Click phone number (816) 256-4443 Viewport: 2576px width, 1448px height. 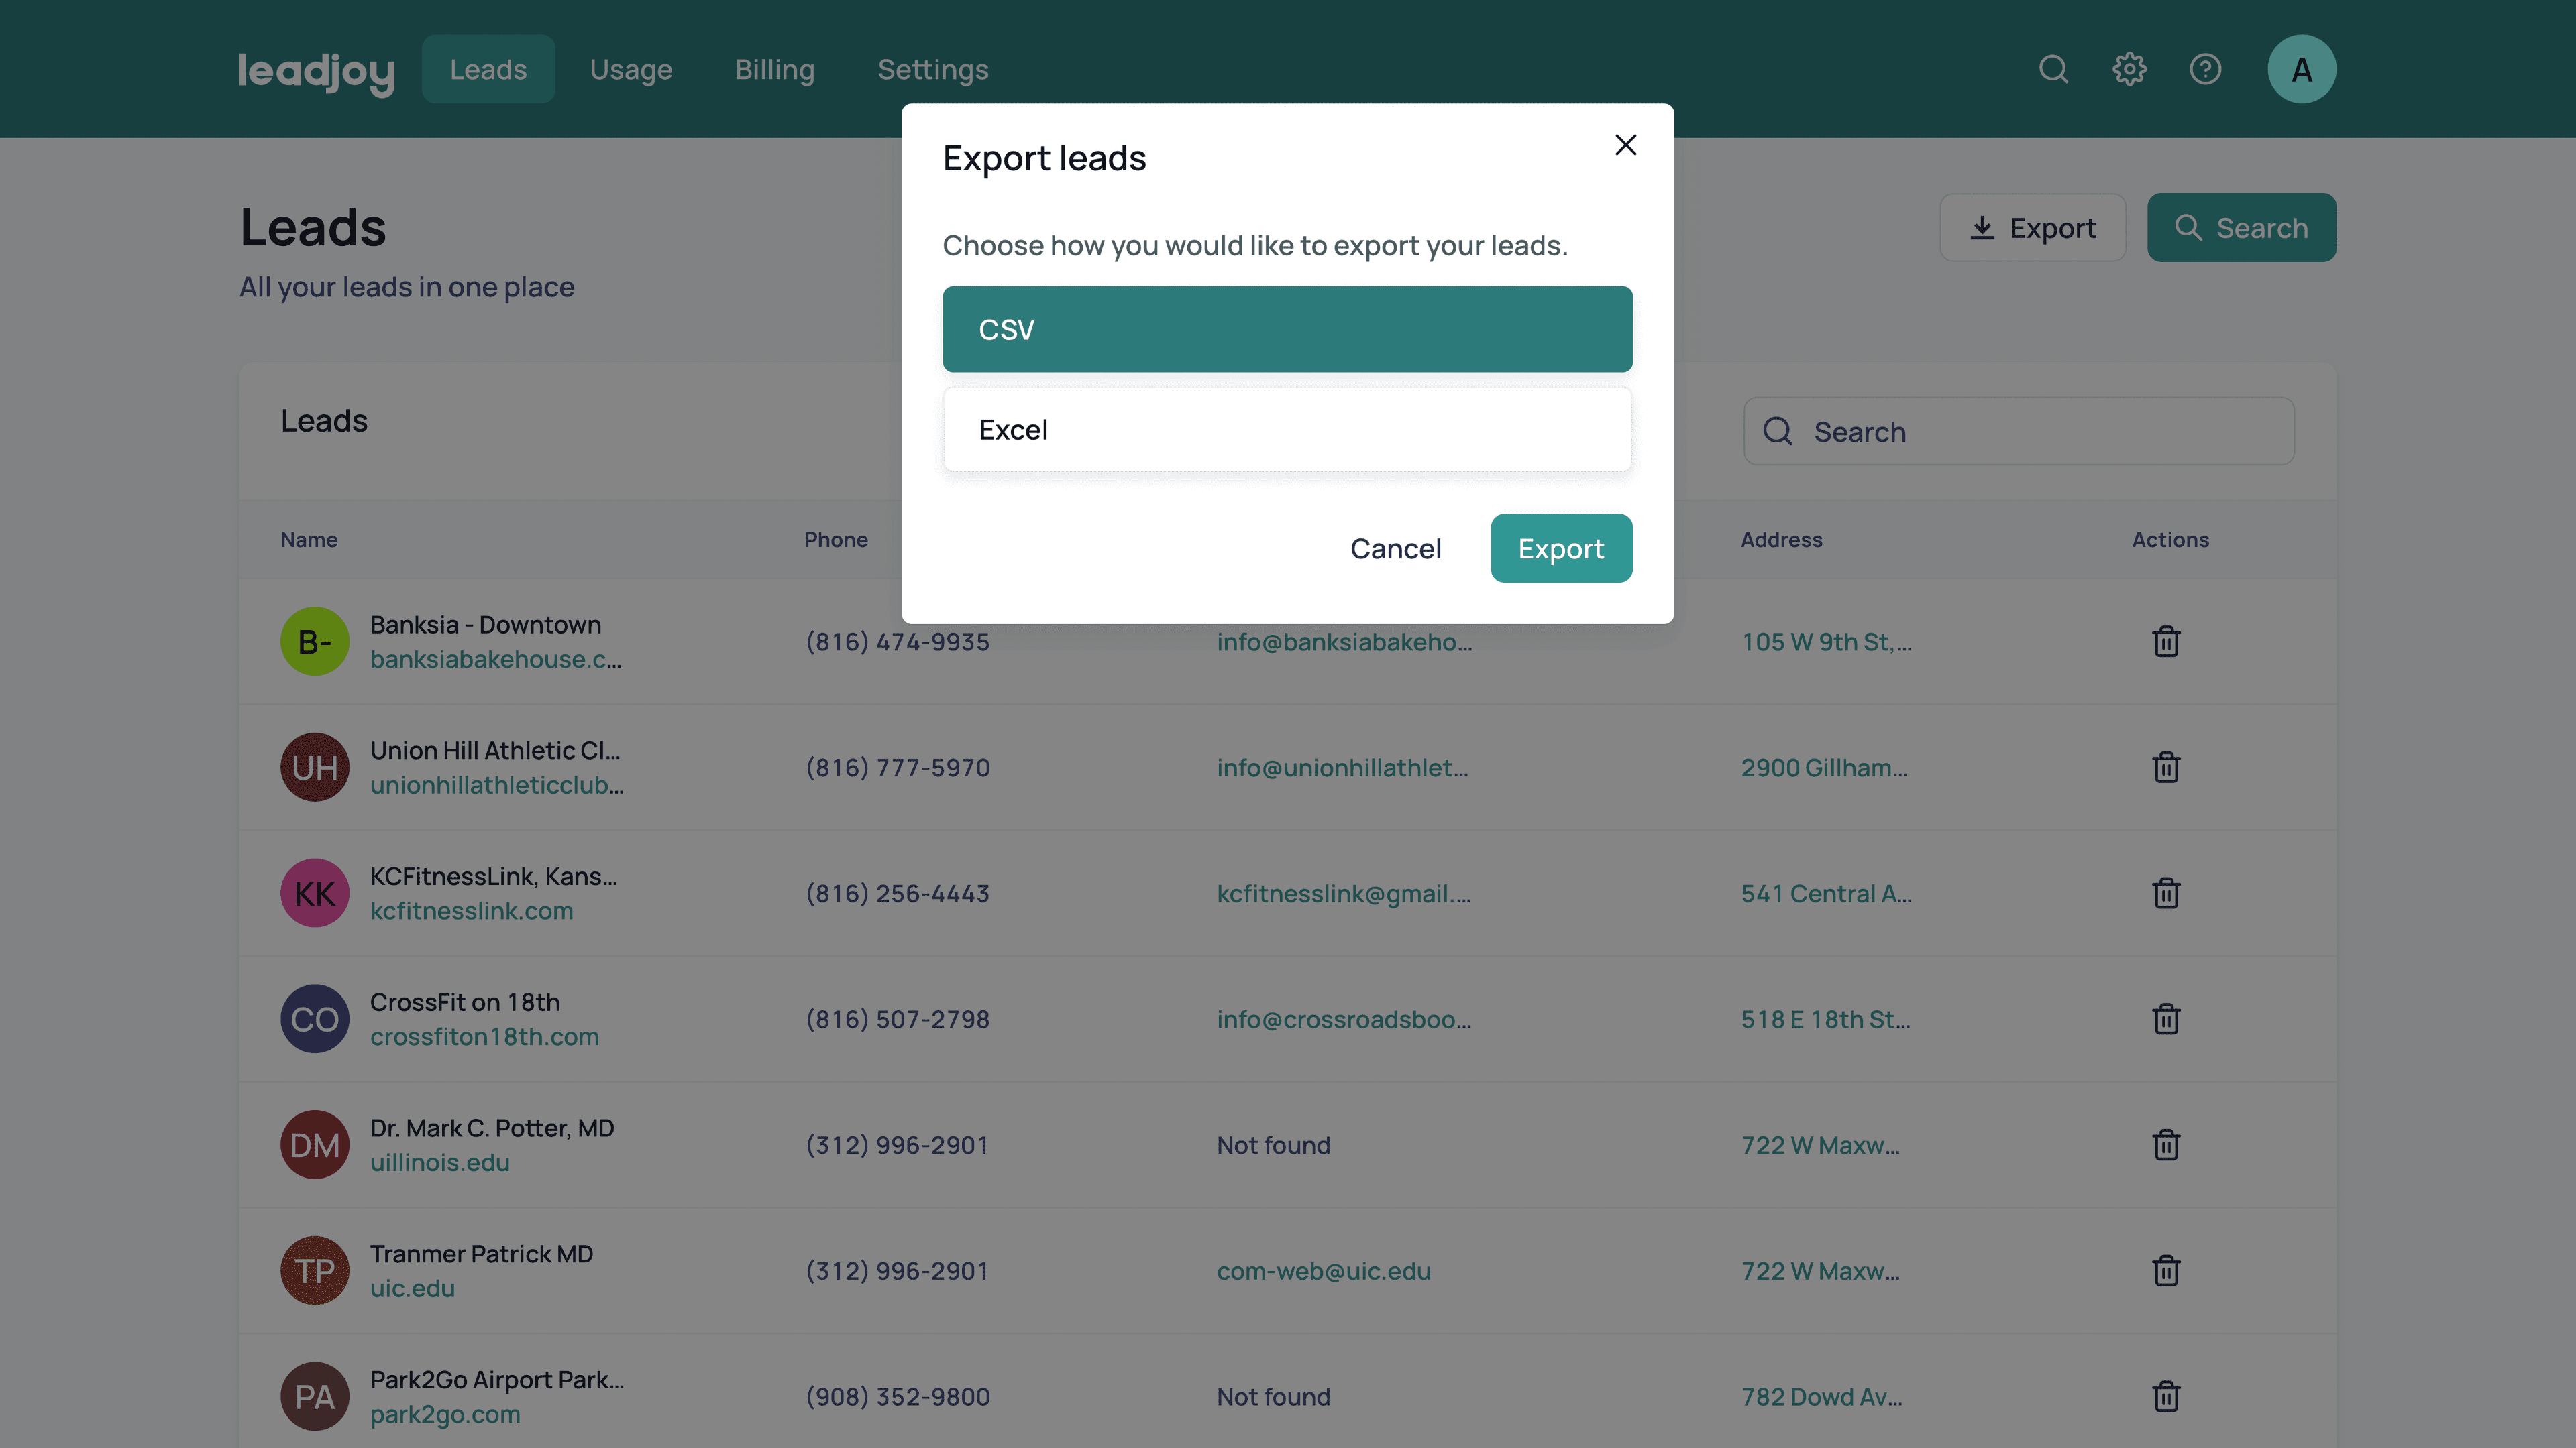pyautogui.click(x=897, y=894)
